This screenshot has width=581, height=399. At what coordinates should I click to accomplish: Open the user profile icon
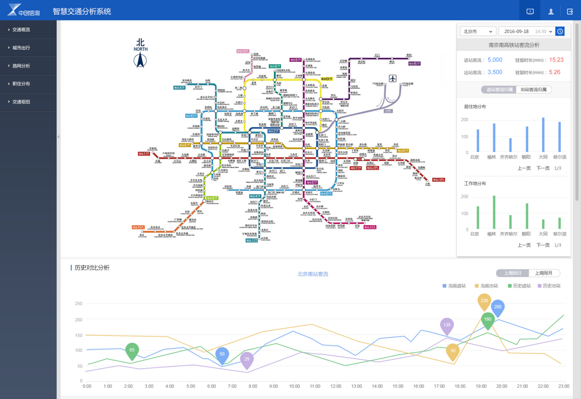tap(551, 11)
